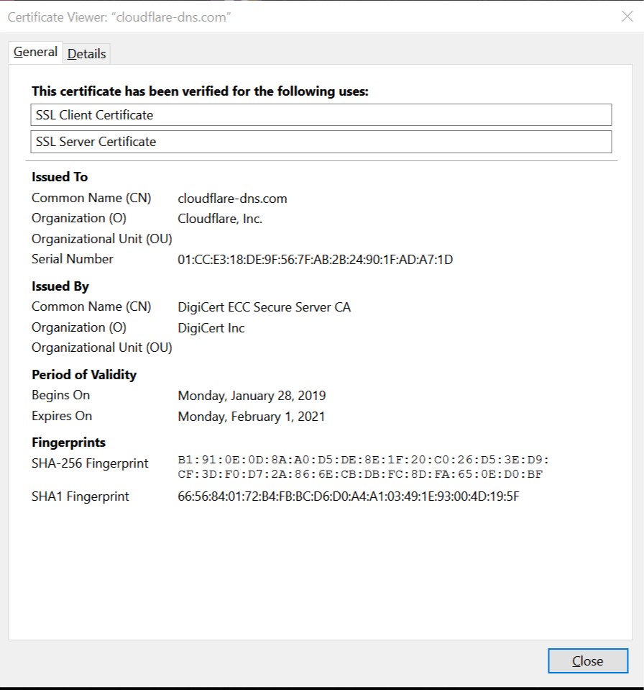Click the SHA1 fingerprint hash value
The height and width of the screenshot is (690, 644).
tap(348, 496)
